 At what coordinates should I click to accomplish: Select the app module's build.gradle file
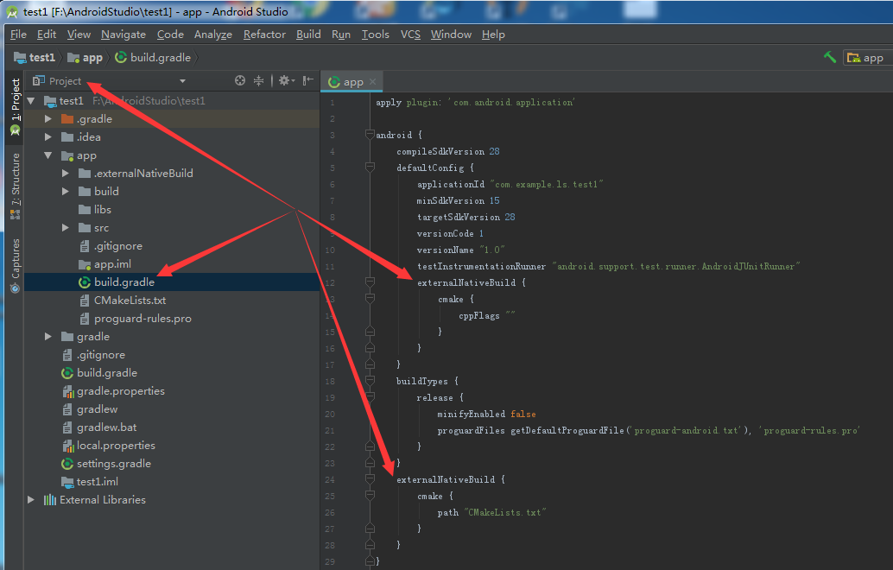pyautogui.click(x=124, y=282)
